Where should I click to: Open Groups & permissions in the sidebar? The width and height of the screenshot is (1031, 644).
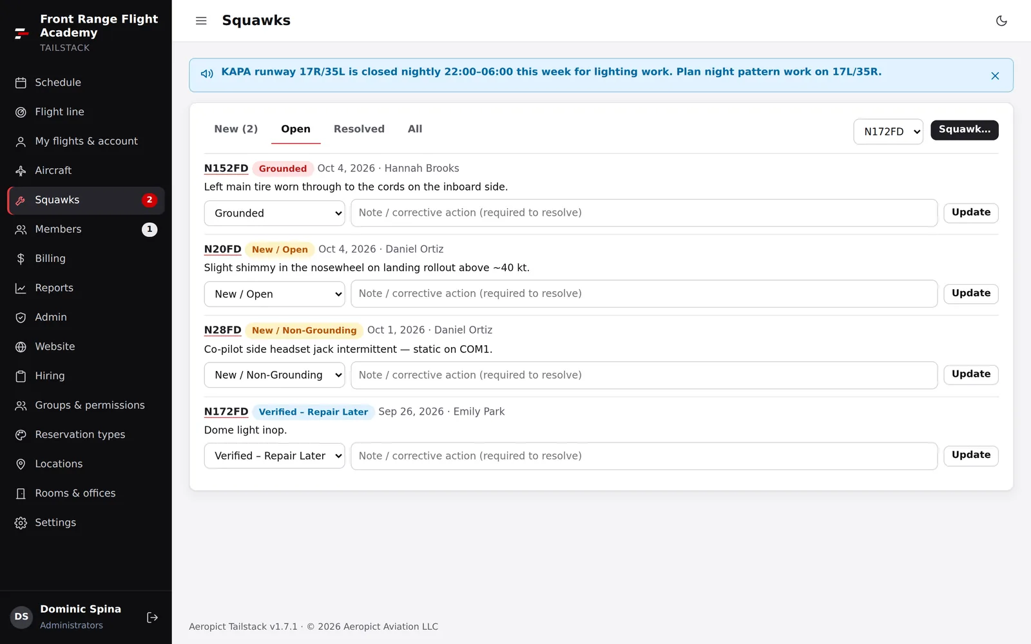pyautogui.click(x=86, y=405)
